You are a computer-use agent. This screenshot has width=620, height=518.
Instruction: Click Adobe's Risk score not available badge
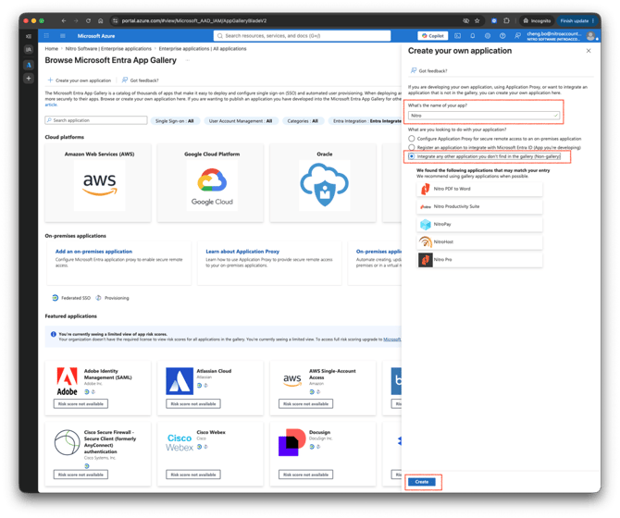[x=81, y=404]
